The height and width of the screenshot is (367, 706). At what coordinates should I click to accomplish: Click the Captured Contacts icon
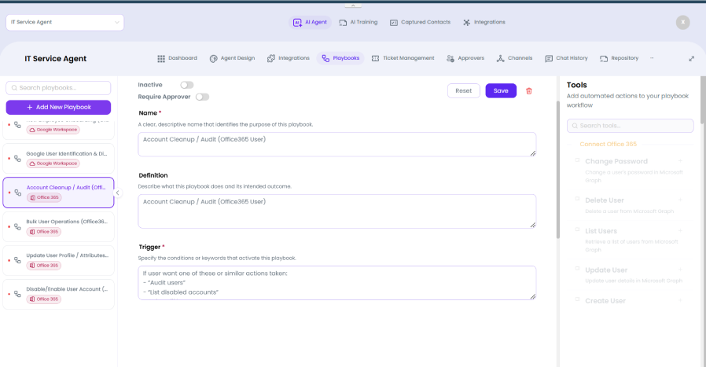(x=394, y=23)
